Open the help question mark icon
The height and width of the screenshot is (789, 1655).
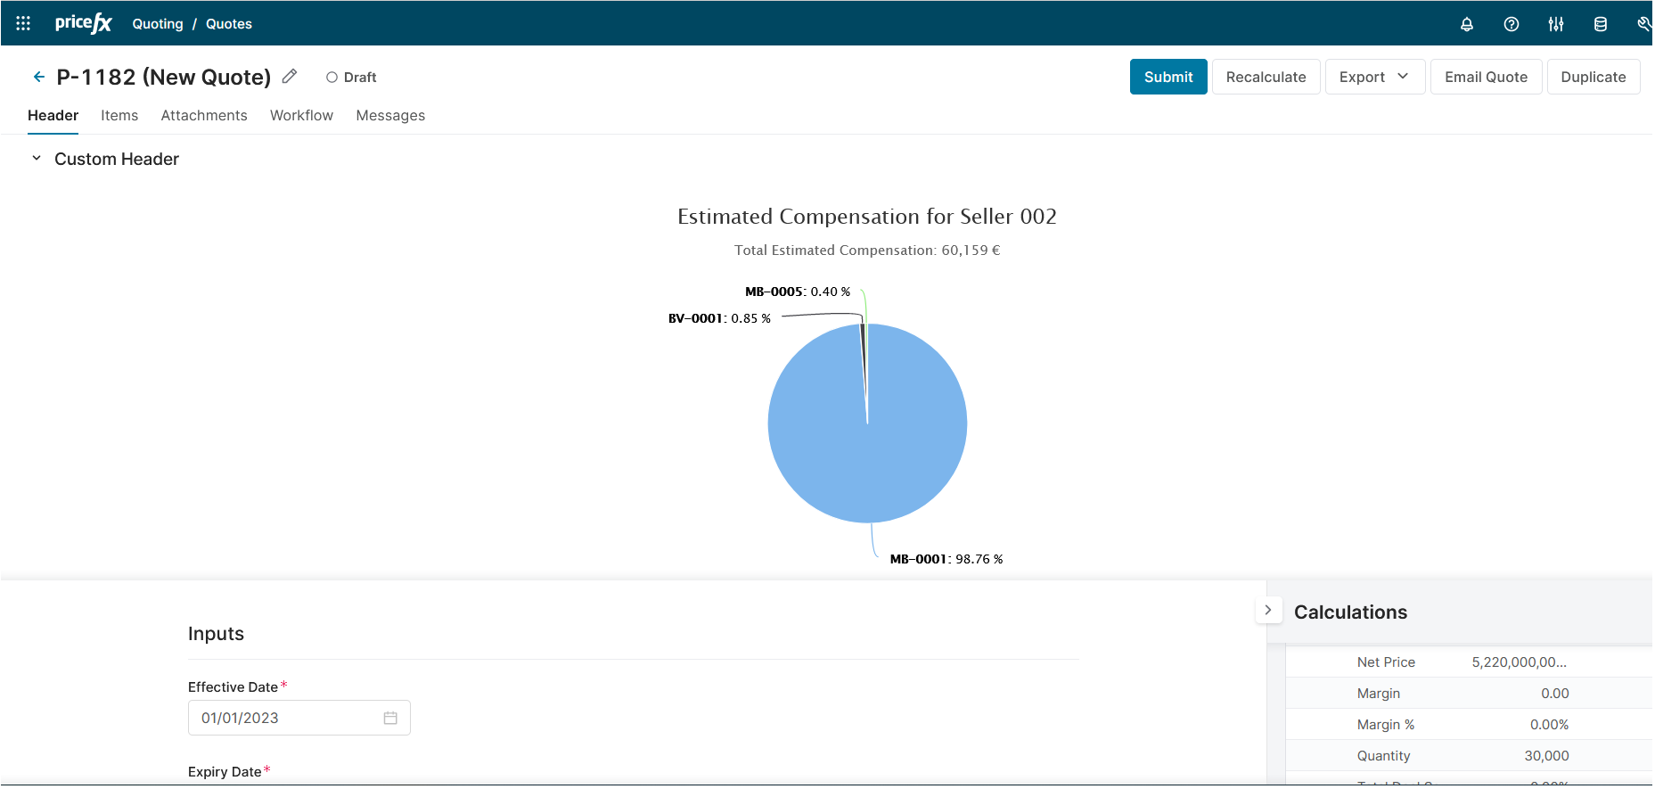[1511, 24]
